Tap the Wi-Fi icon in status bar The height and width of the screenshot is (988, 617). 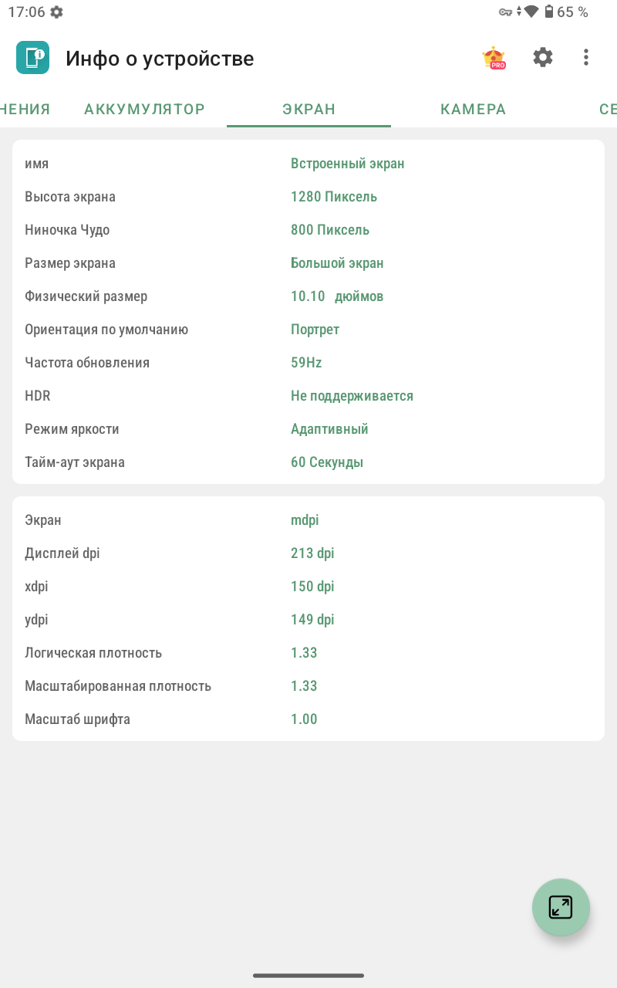[531, 12]
